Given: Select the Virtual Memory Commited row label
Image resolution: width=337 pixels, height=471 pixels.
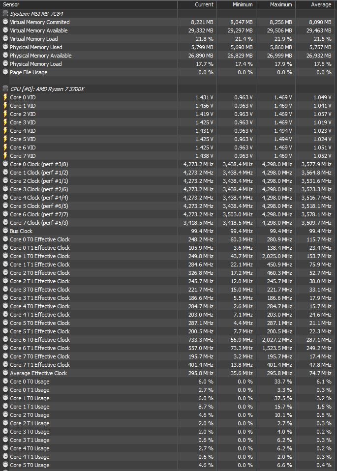Looking at the screenshot, I should point(40,22).
